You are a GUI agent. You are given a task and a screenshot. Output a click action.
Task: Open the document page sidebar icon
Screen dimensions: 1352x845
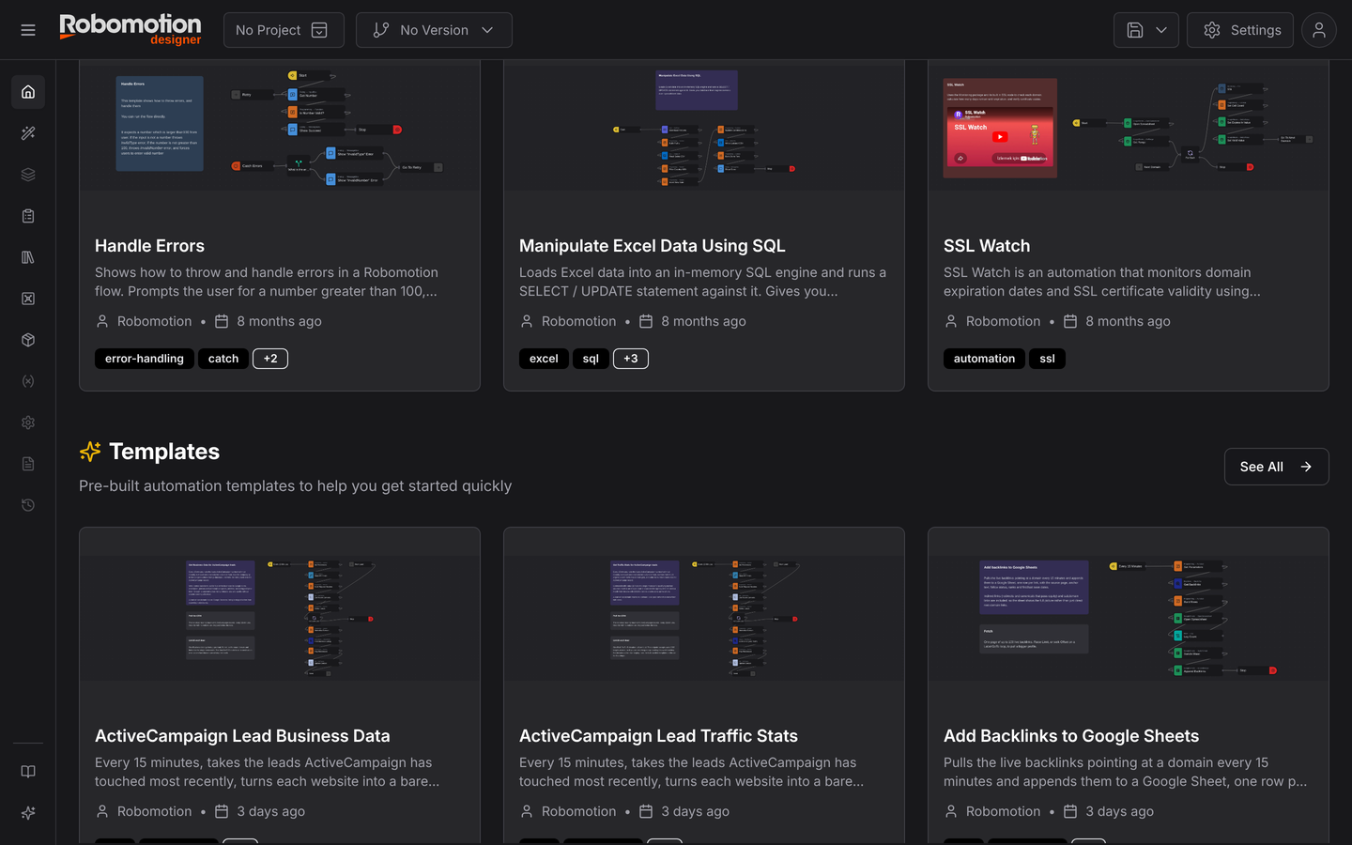(28, 464)
